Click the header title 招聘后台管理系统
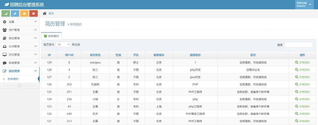The width and height of the screenshot is (318, 125). pos(27,4)
